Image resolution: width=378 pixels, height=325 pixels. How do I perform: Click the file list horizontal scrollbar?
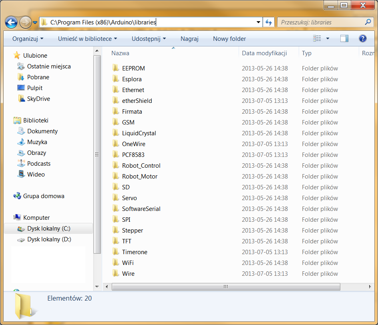pyautogui.click(x=226, y=287)
